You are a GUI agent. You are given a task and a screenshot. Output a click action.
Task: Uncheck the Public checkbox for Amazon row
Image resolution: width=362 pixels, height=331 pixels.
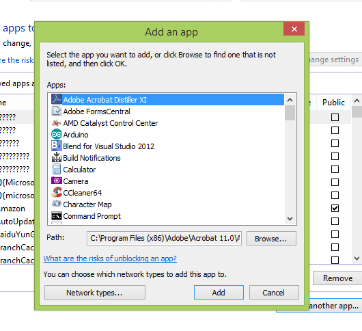(335, 208)
